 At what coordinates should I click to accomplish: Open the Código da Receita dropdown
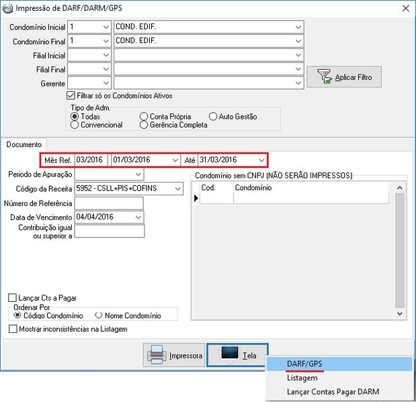pos(177,189)
